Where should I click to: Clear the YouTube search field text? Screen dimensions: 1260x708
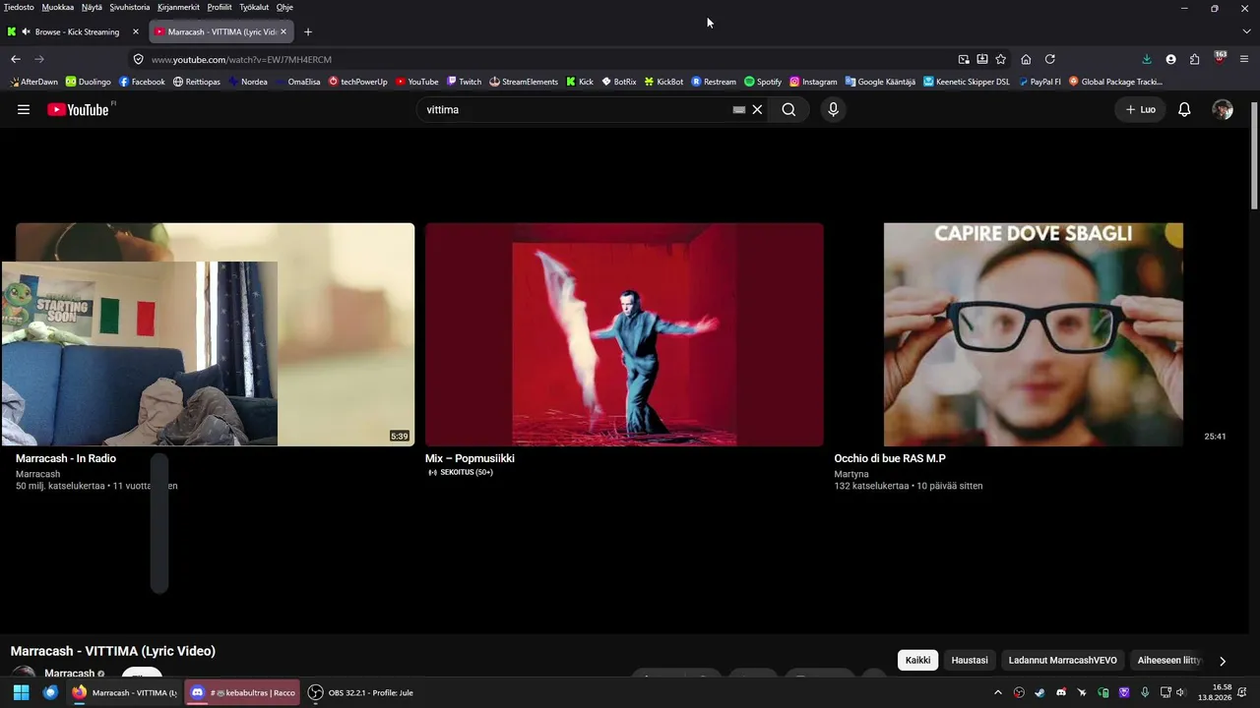[757, 110]
